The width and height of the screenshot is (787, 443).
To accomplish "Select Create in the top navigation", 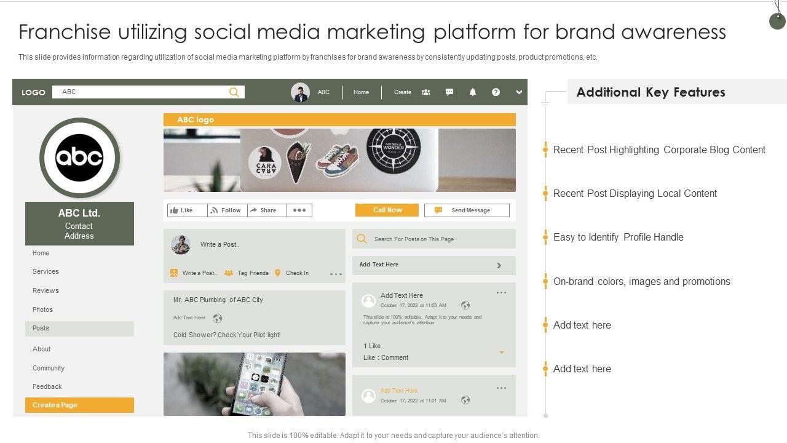I will [403, 92].
